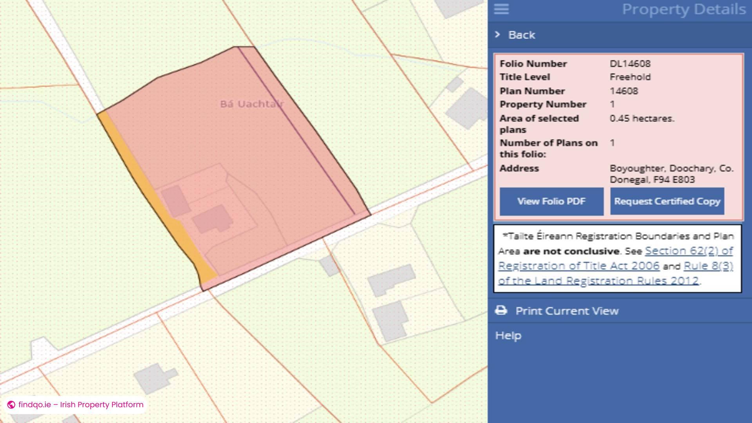Click folio number DL14608 value

(630, 64)
